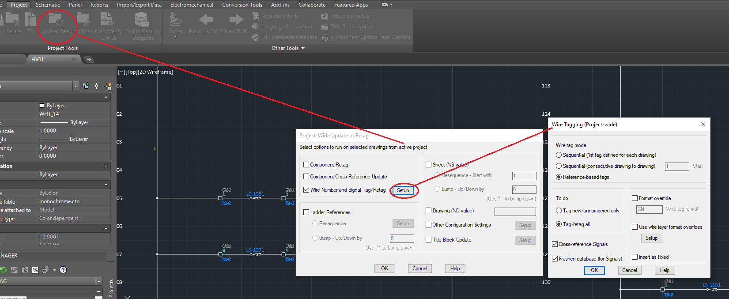The height and width of the screenshot is (299, 729).
Task: Check Other Configuration Settings
Action: pyautogui.click(x=428, y=225)
